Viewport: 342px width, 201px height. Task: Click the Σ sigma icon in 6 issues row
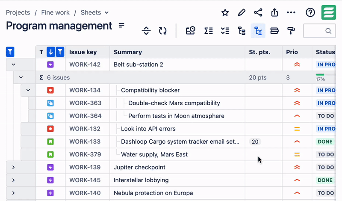coord(41,77)
